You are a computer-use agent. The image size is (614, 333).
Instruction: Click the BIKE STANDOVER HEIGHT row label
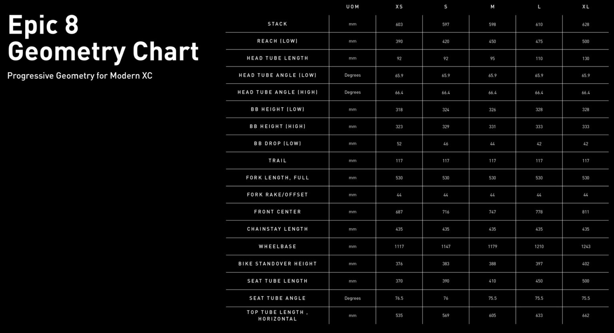pos(277,264)
